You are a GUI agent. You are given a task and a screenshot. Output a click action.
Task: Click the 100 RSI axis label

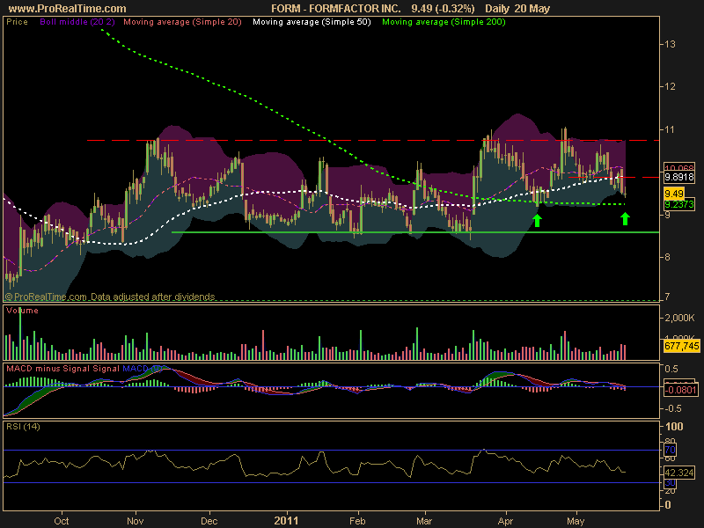(674, 426)
